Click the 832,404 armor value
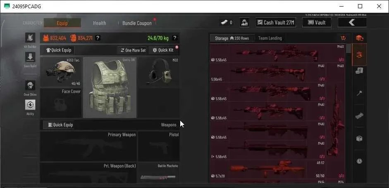The width and height of the screenshot is (389, 188). pos(58,38)
